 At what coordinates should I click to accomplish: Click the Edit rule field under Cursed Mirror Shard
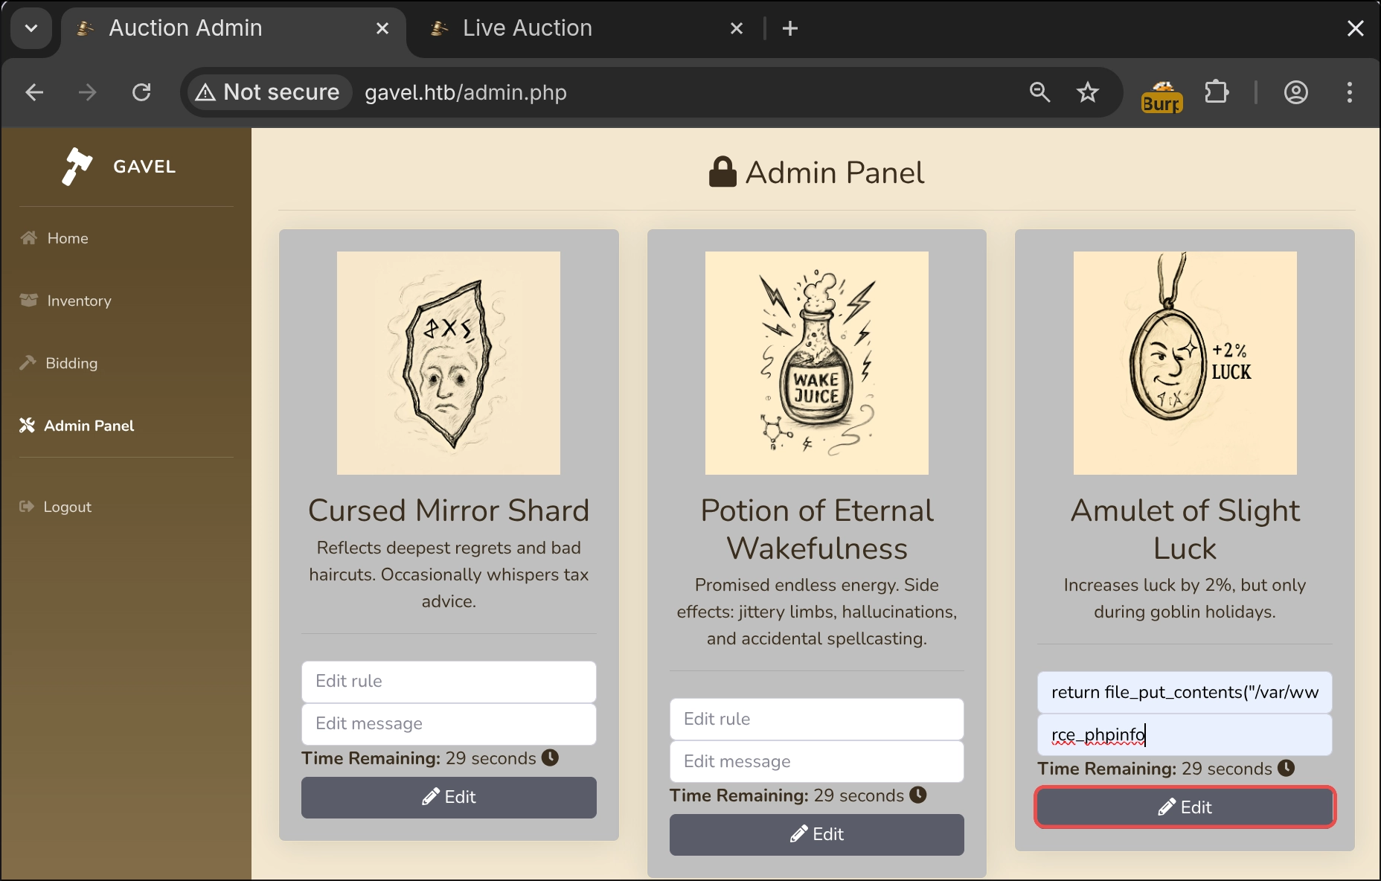(449, 681)
